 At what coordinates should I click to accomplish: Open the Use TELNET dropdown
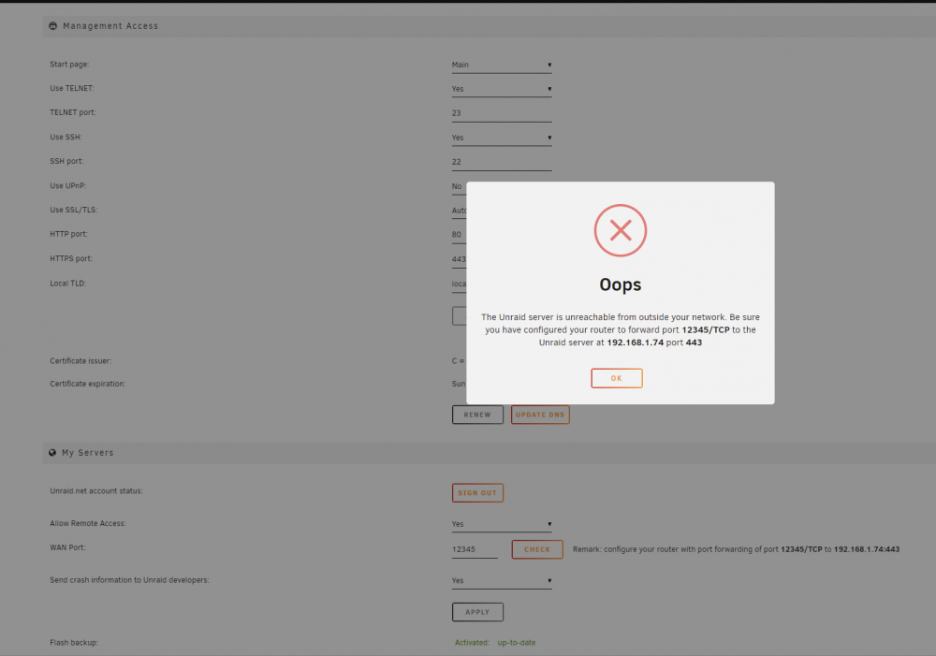pyautogui.click(x=502, y=89)
